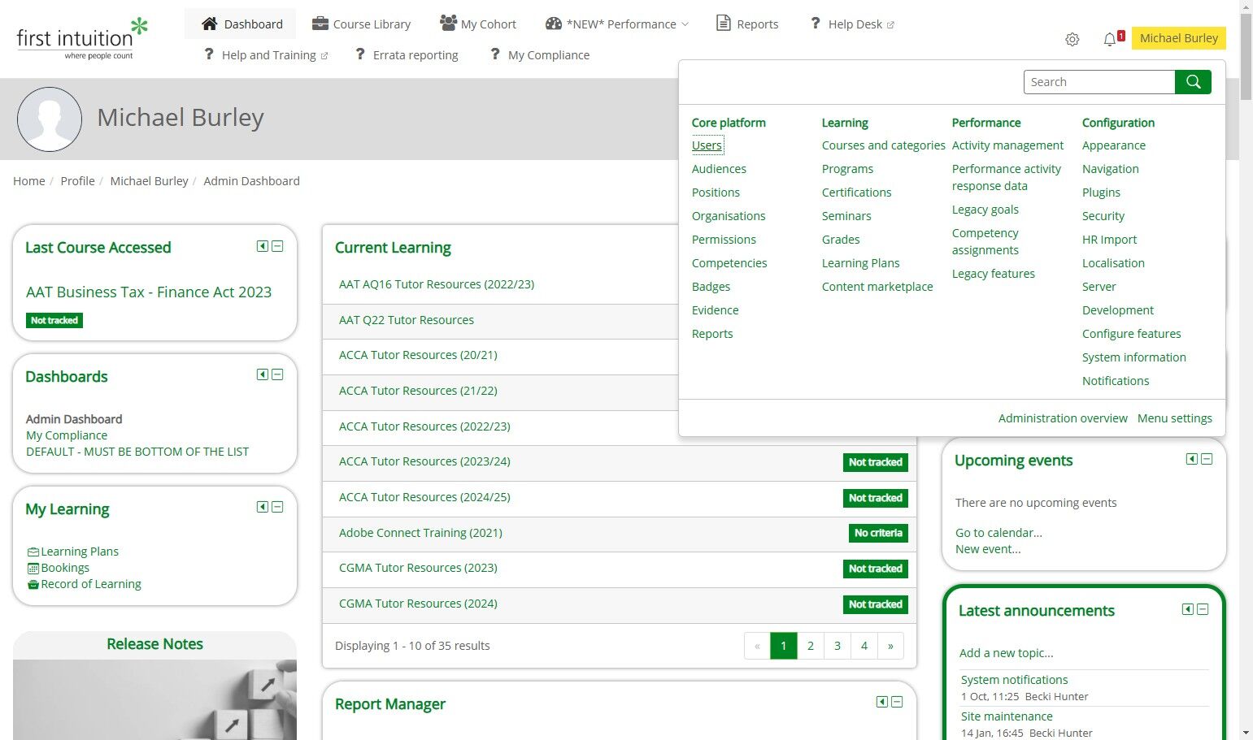1253x740 pixels.
Task: Open Adobe Connect Training (2021) course
Action: (420, 533)
